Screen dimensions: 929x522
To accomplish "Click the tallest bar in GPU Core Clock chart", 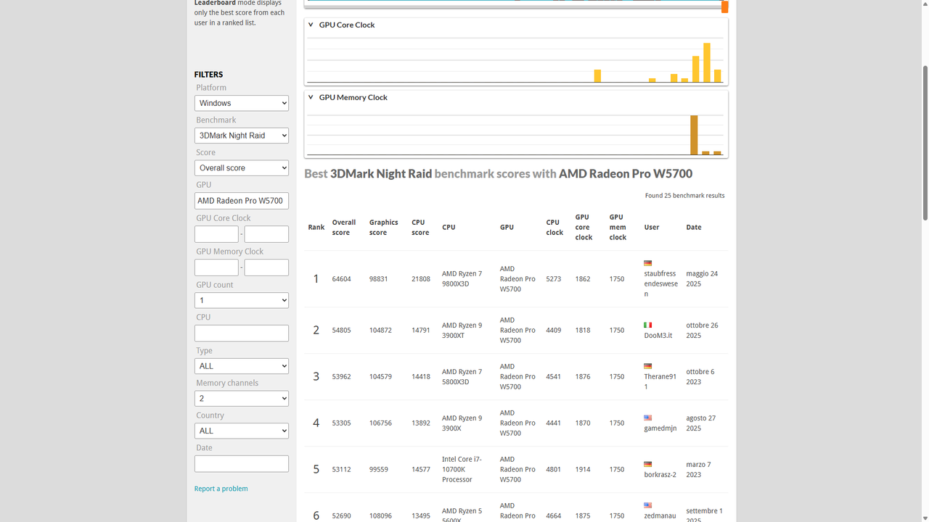I will pos(707,62).
